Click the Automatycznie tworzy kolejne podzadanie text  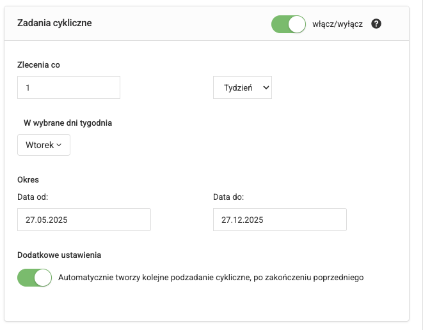click(211, 278)
